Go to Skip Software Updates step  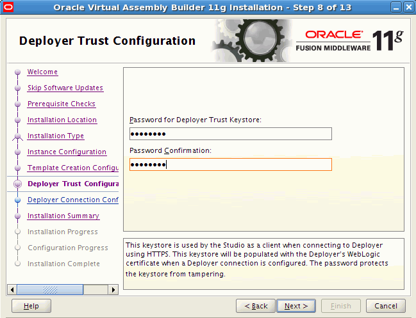[65, 88]
